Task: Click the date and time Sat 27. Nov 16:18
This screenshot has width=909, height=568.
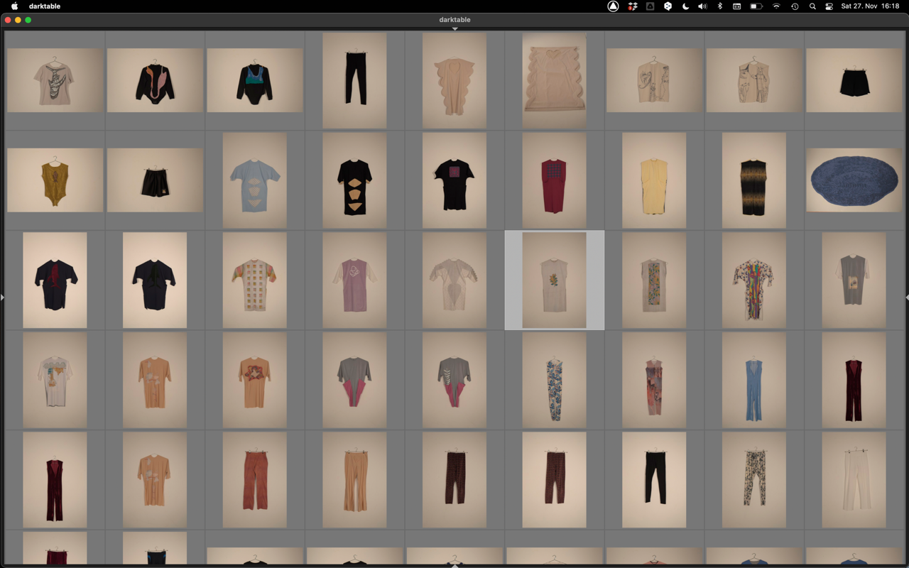Action: pos(870,6)
